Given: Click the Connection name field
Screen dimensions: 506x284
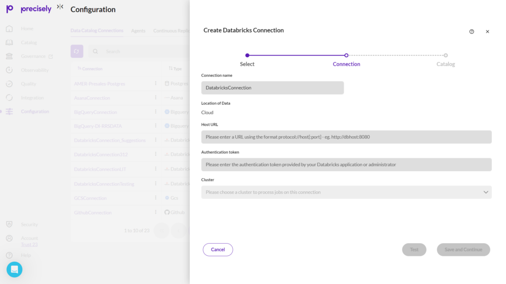Looking at the screenshot, I should tap(272, 88).
